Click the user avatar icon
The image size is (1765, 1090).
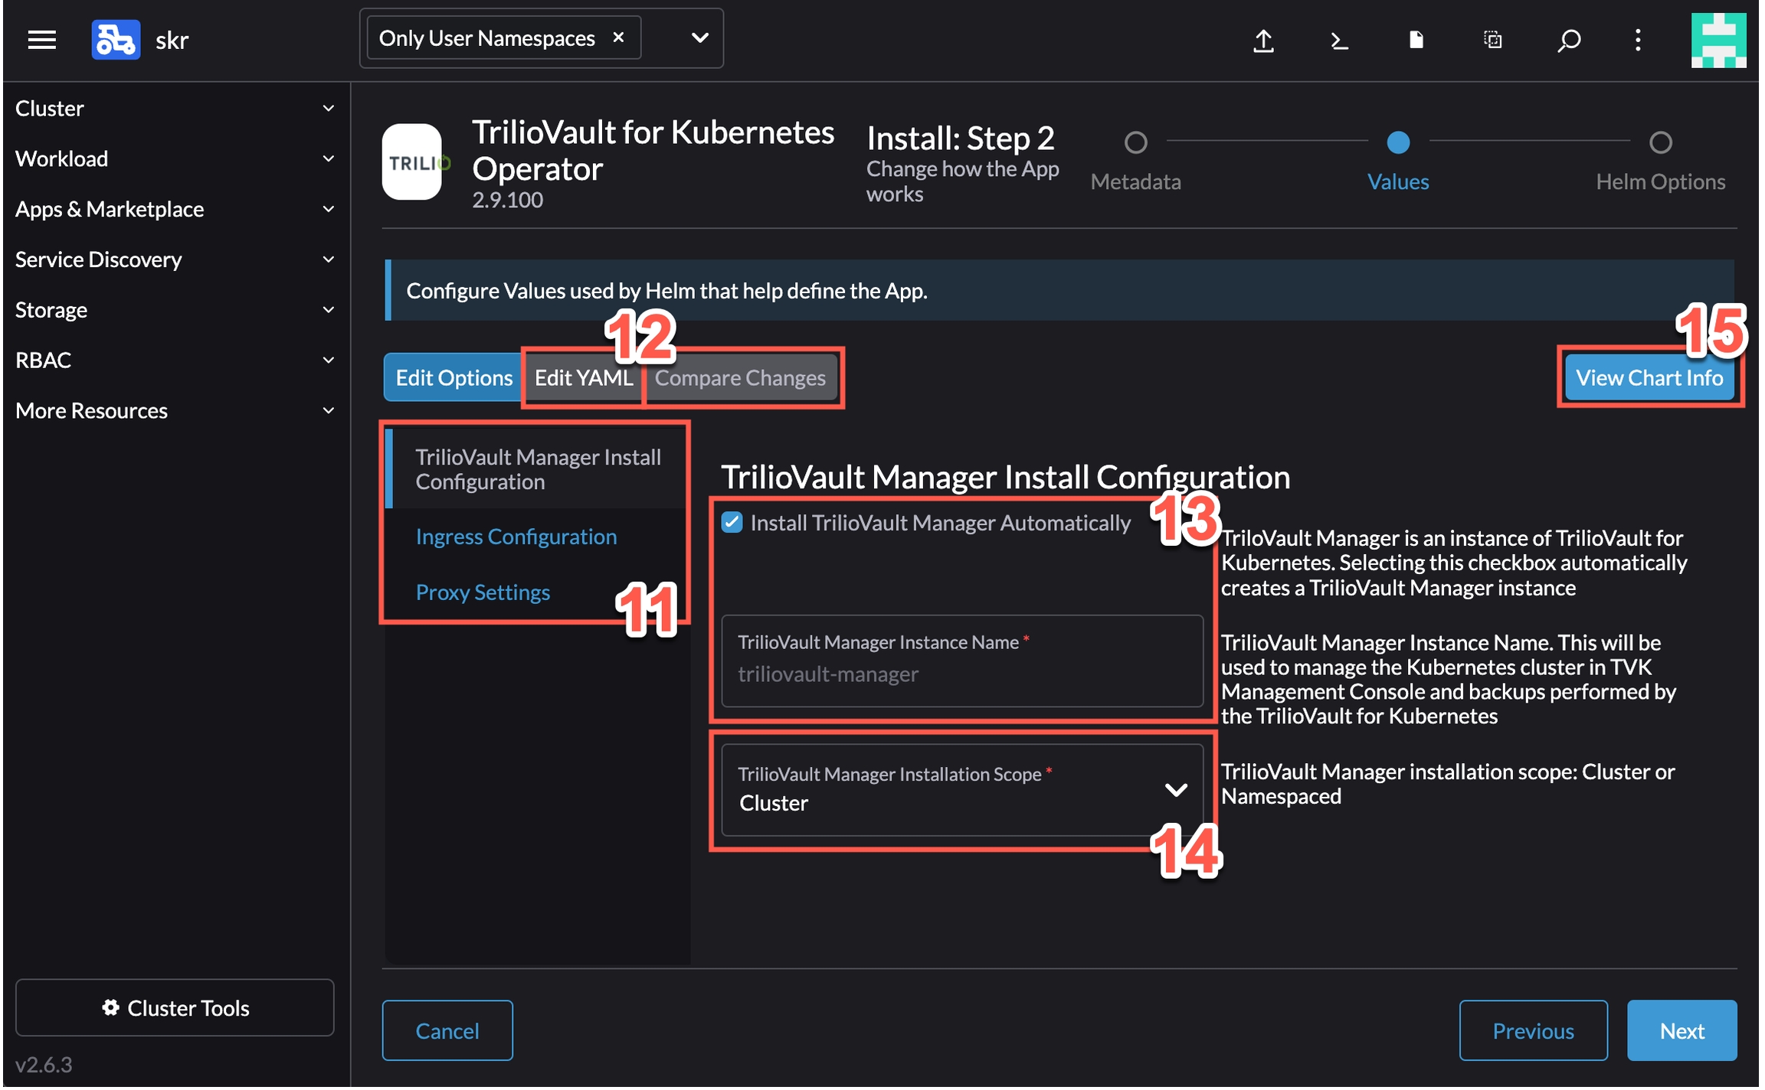click(1718, 40)
